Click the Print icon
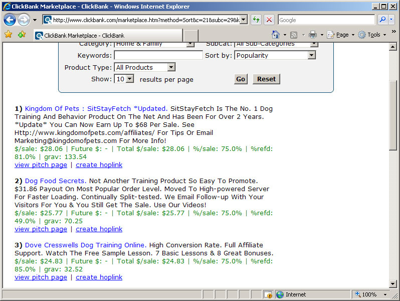The width and height of the screenshot is (400, 301). (312, 35)
